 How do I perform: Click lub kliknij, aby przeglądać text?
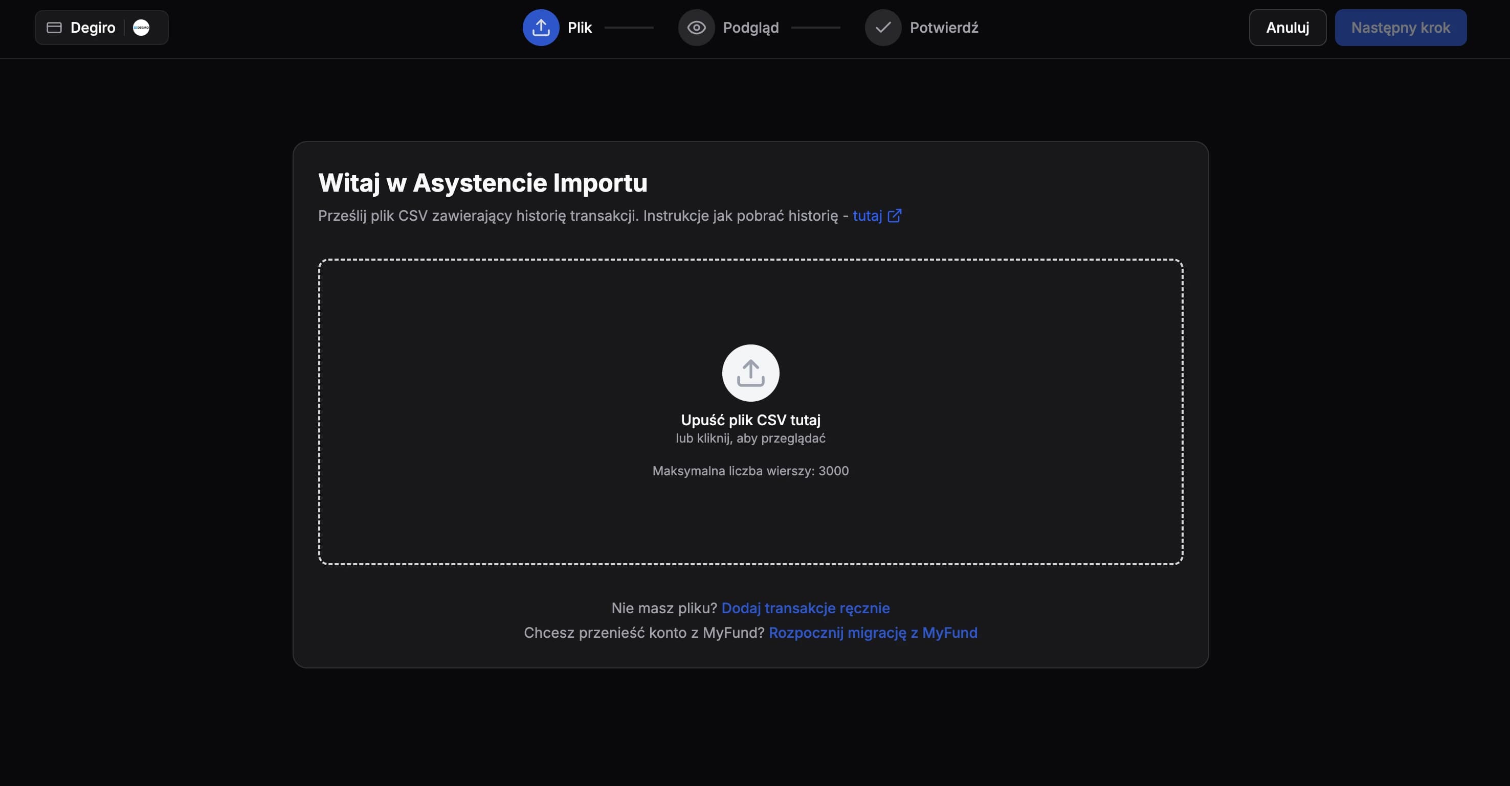[x=750, y=438]
